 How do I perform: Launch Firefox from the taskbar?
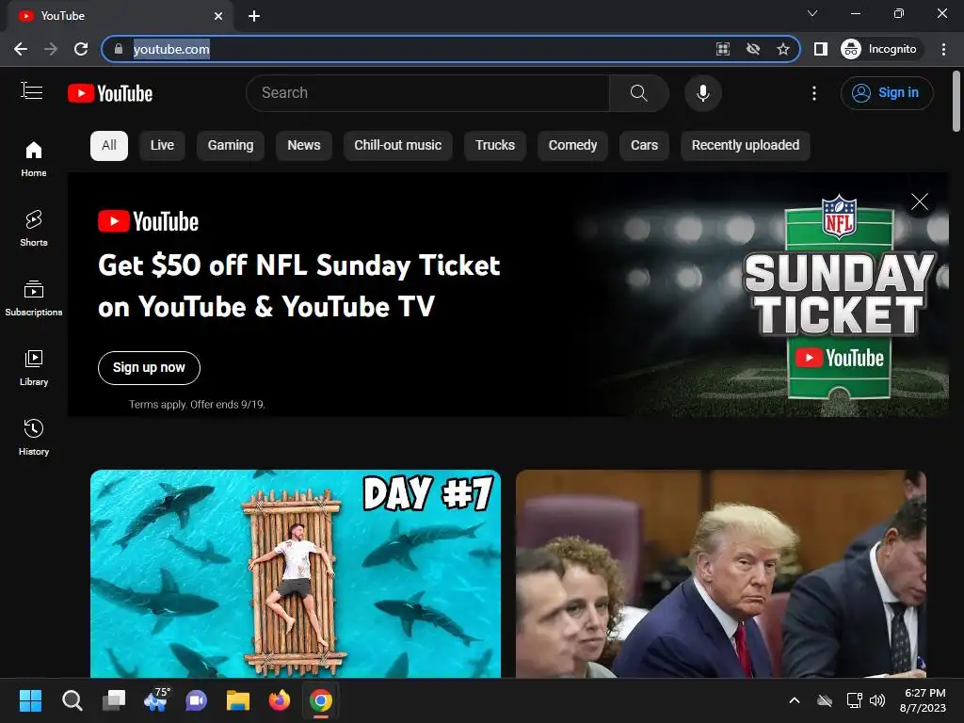(x=279, y=700)
